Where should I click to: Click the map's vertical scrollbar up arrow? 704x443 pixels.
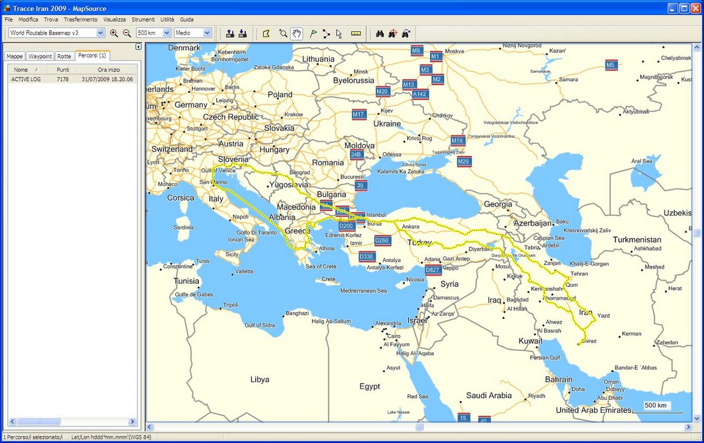696,47
